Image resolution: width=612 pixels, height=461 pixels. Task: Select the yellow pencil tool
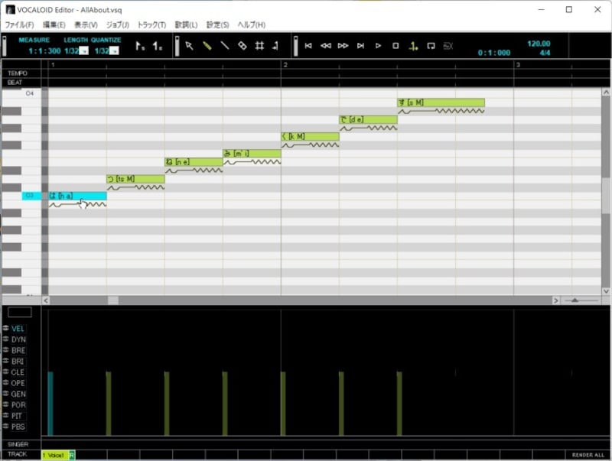207,46
